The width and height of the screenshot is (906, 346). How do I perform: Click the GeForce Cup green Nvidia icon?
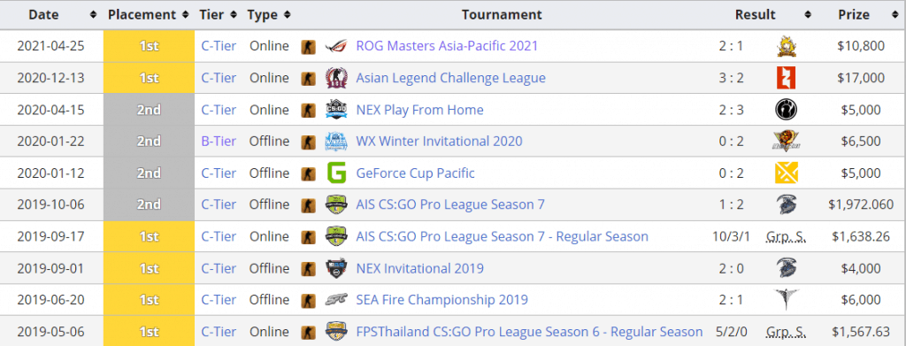coord(335,173)
